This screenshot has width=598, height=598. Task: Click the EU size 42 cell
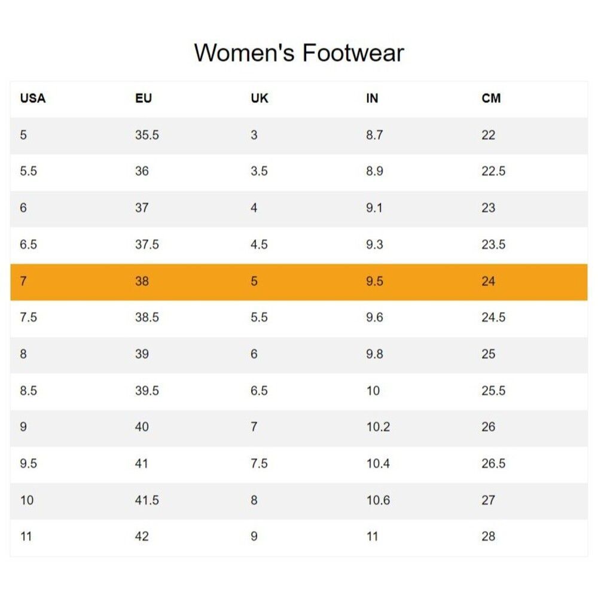point(142,536)
